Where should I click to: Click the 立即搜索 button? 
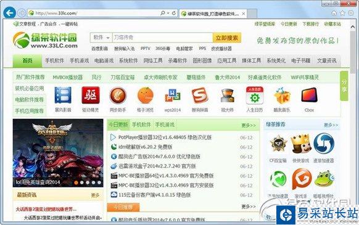[x=226, y=38]
